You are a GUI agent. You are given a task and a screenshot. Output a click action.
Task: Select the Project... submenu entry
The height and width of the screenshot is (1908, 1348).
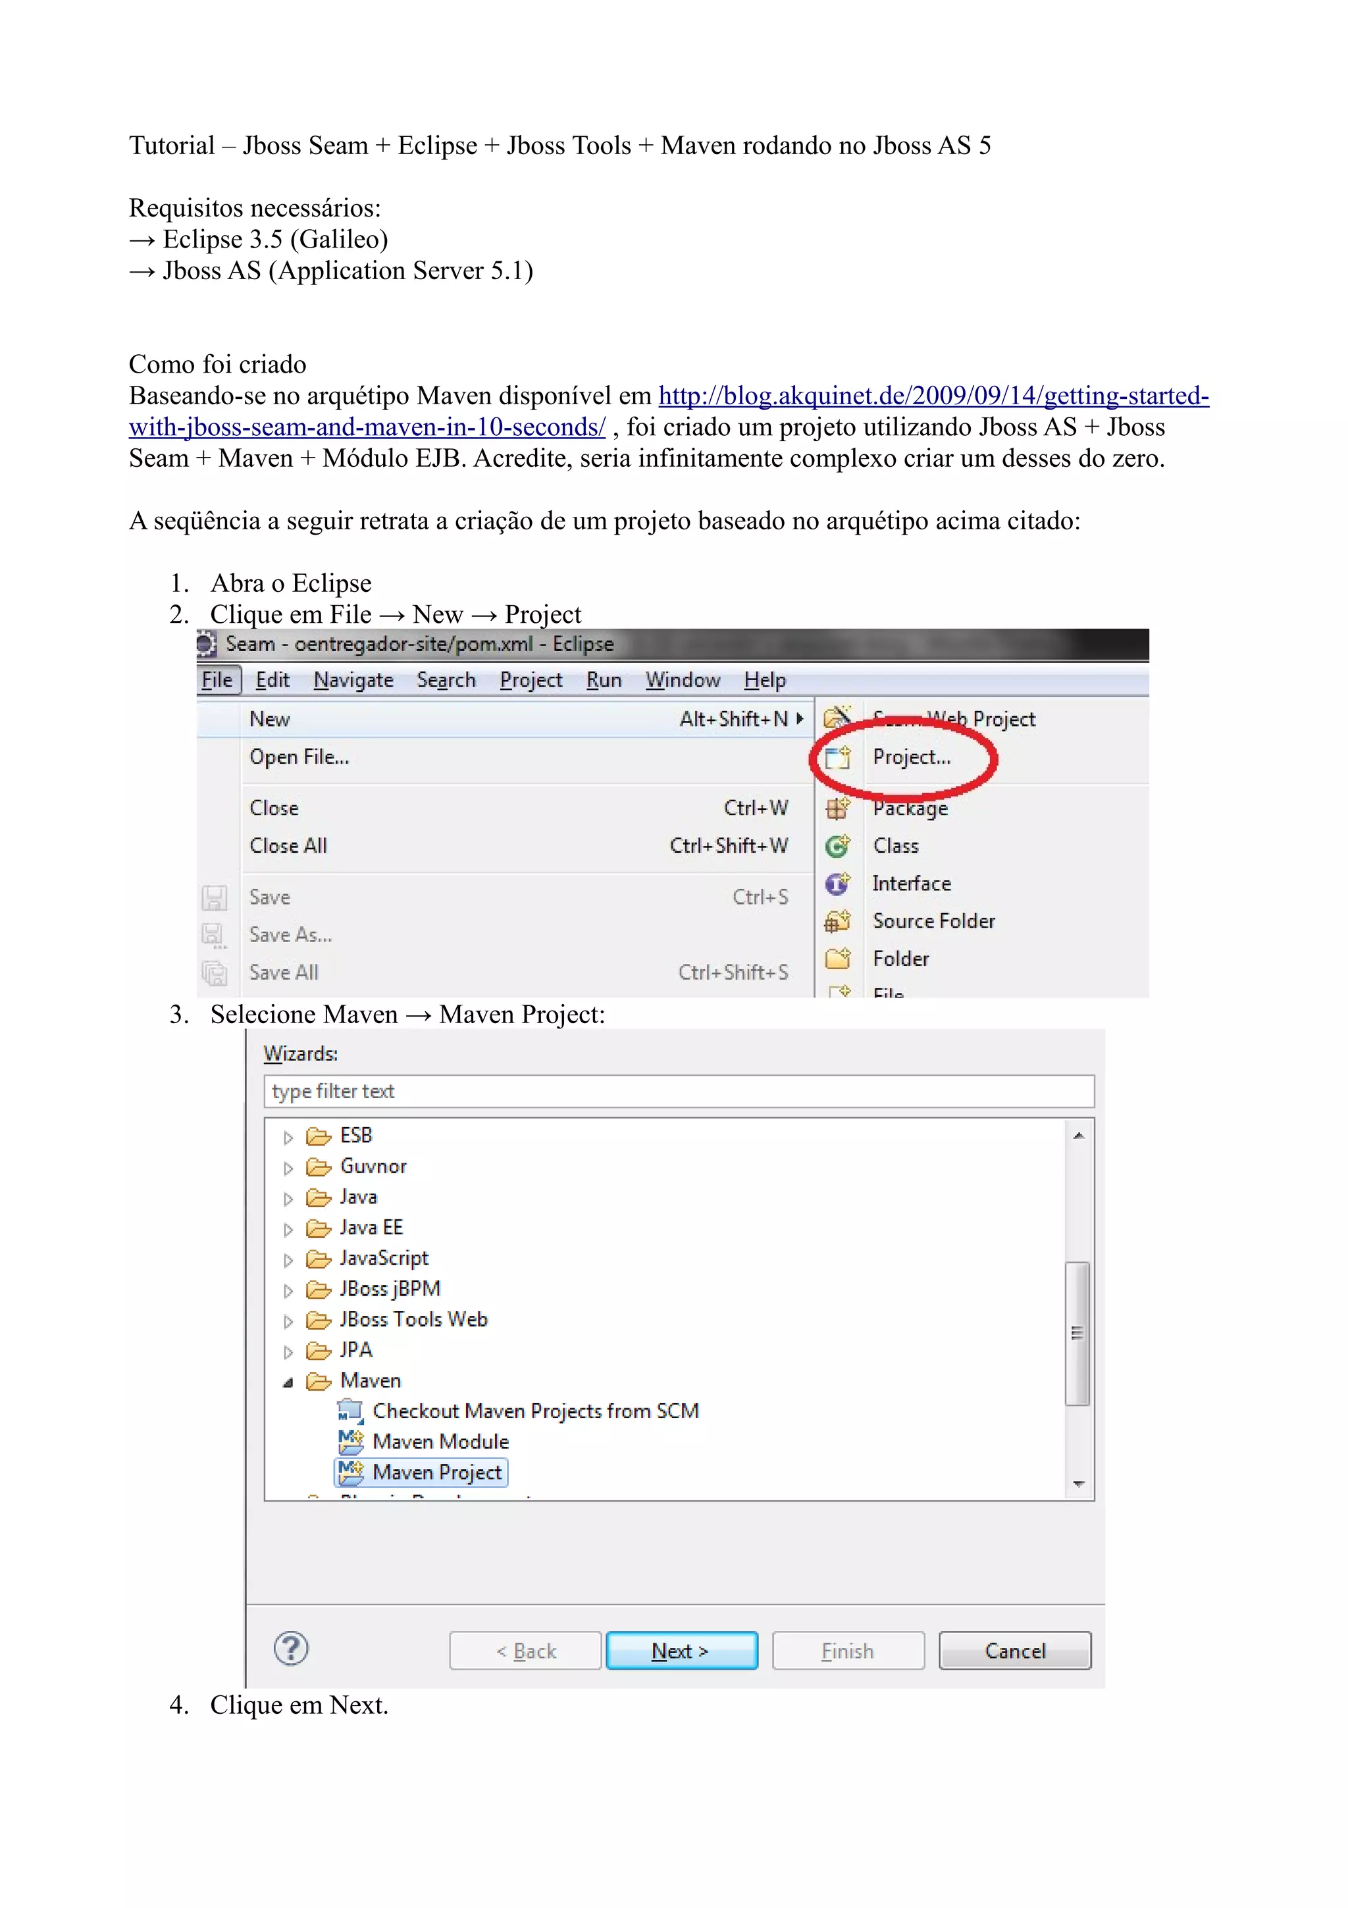pyautogui.click(x=911, y=757)
